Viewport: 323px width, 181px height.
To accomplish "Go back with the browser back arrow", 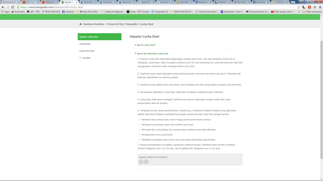I will [3, 7].
